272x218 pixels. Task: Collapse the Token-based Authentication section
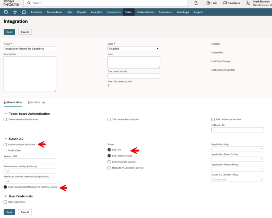pyautogui.click(x=6, y=114)
